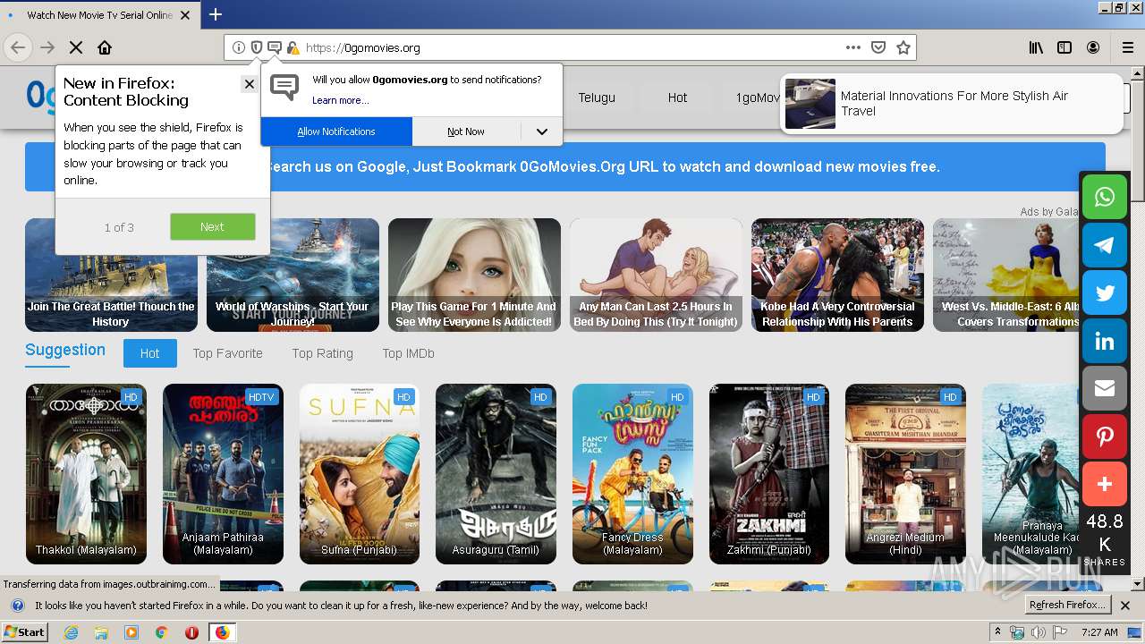Screen dimensions: 1145x644
Task: Click Next in Firefox tour popup
Action: (212, 226)
